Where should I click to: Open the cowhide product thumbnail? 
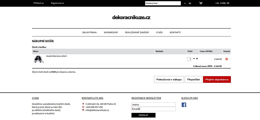[x=39, y=59]
